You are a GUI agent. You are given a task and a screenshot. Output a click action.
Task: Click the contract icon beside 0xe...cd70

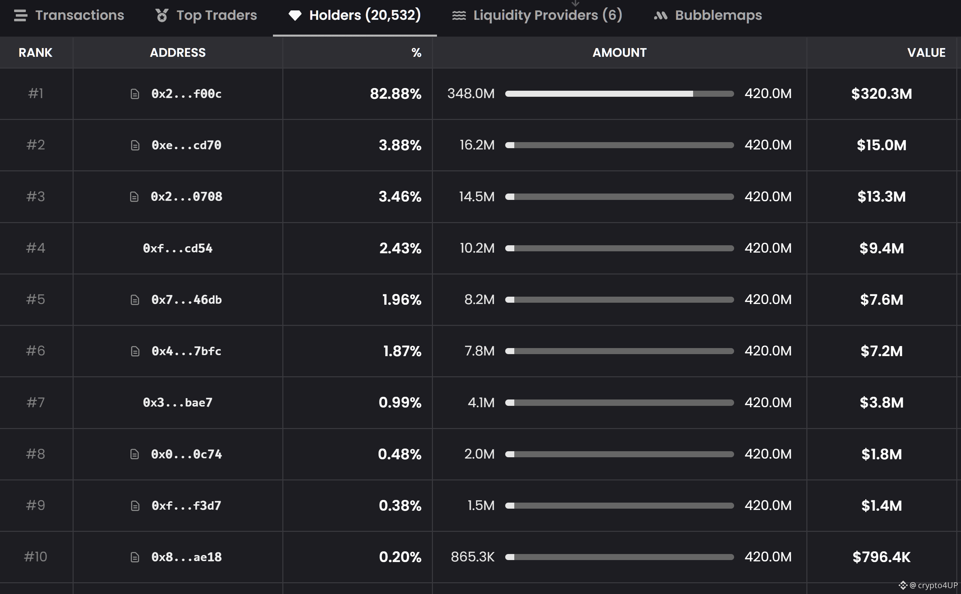135,145
